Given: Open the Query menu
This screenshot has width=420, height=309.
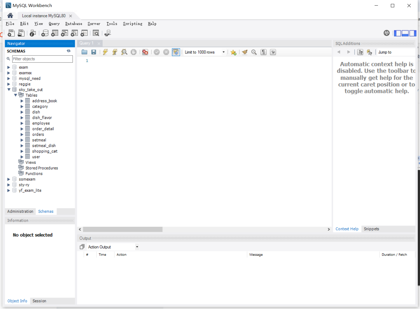Looking at the screenshot, I should (x=54, y=24).
